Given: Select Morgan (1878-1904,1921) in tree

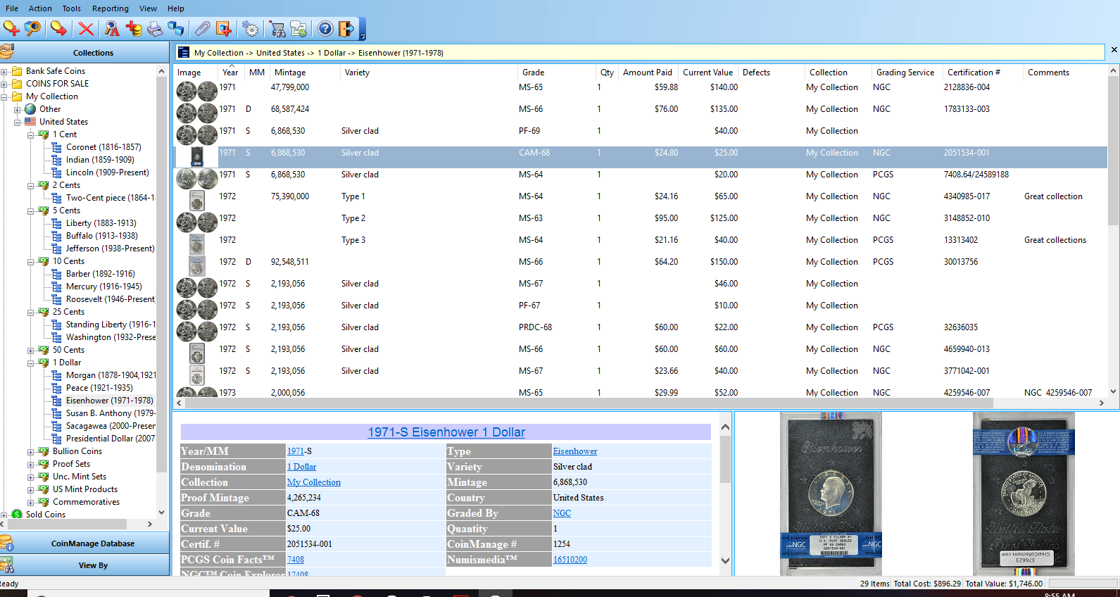Looking at the screenshot, I should coord(111,375).
